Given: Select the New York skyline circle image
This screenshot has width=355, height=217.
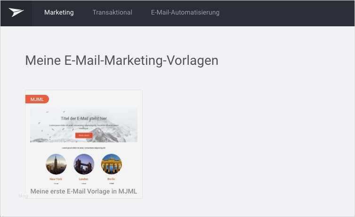Looking at the screenshot, I should pyautogui.click(x=56, y=164).
